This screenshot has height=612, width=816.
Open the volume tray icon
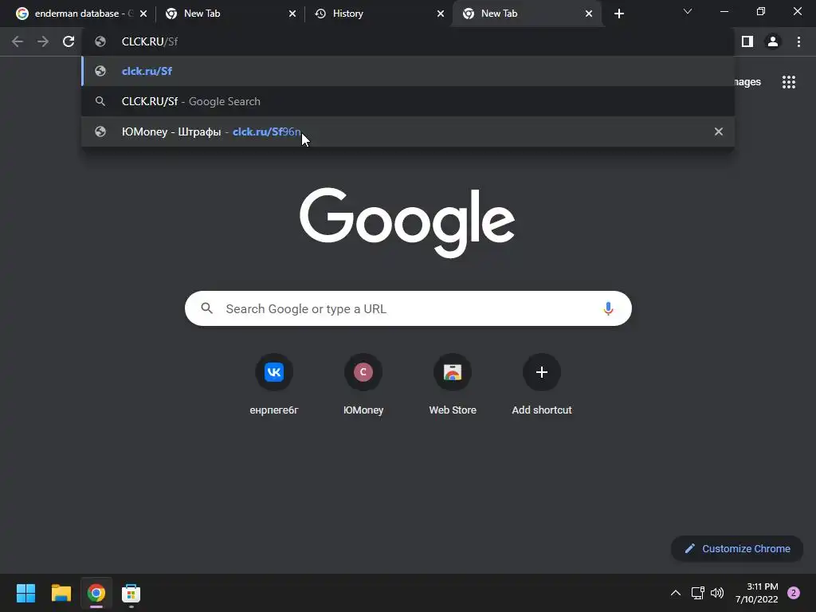[x=717, y=593]
